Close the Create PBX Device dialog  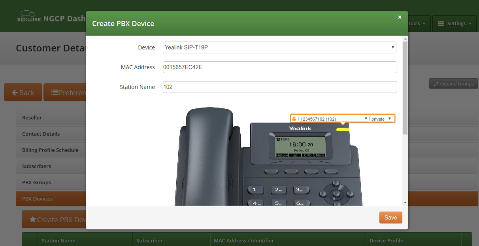[400, 17]
